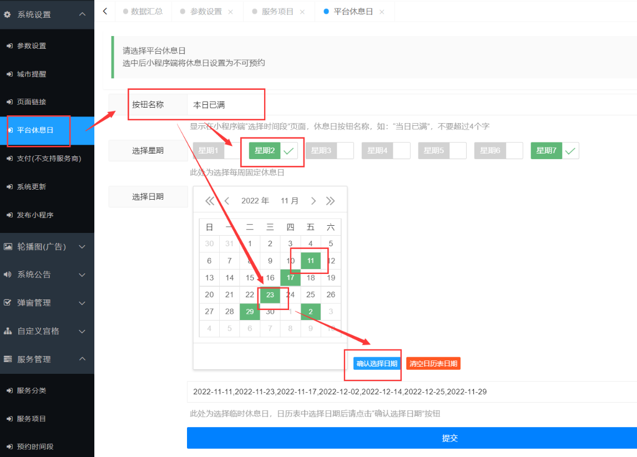Click the 轮播图(广告) image icon
Screen dimensions: 637x457
[x=8, y=247]
